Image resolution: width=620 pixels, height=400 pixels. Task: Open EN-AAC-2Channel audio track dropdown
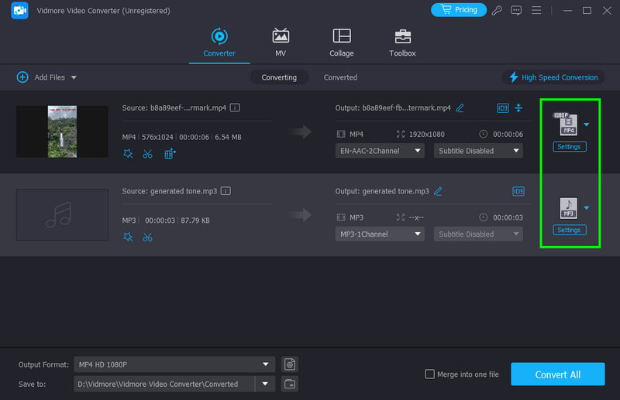(380, 151)
